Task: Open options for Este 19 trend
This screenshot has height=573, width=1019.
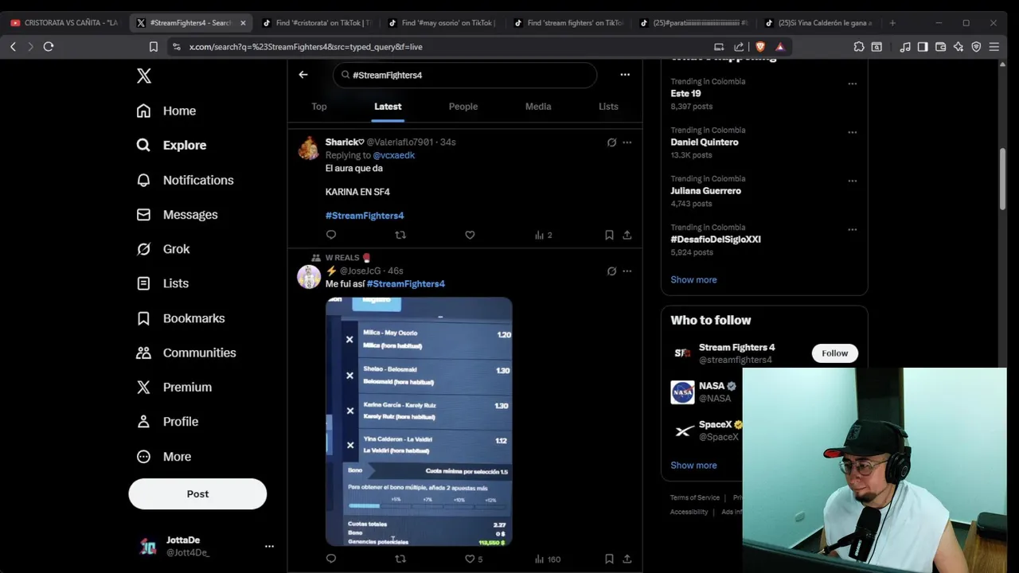Action: point(852,84)
